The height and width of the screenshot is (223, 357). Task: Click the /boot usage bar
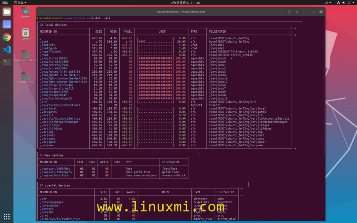coord(155,42)
